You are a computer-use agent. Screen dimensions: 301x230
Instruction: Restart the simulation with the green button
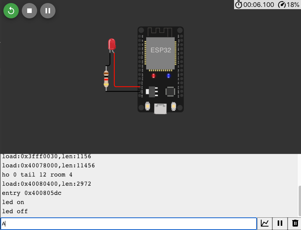click(x=11, y=11)
